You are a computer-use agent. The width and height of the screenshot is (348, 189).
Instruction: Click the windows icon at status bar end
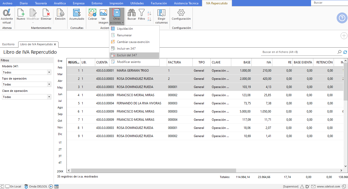[344, 186]
